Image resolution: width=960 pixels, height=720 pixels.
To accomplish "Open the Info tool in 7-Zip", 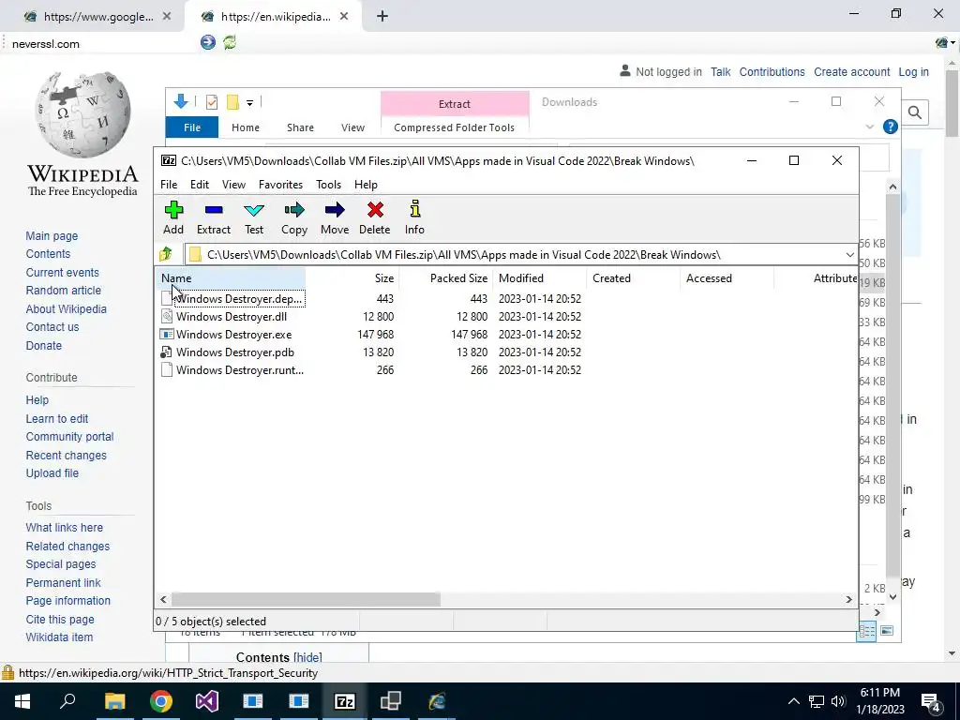I will pyautogui.click(x=414, y=217).
